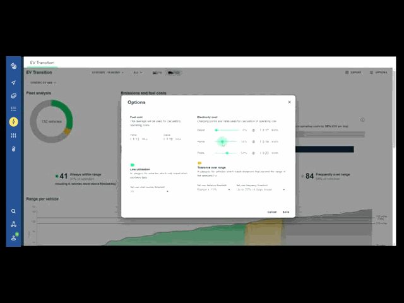404x303 pixels.
Task: Click the 'Options' dialog title
Action: pos(136,102)
